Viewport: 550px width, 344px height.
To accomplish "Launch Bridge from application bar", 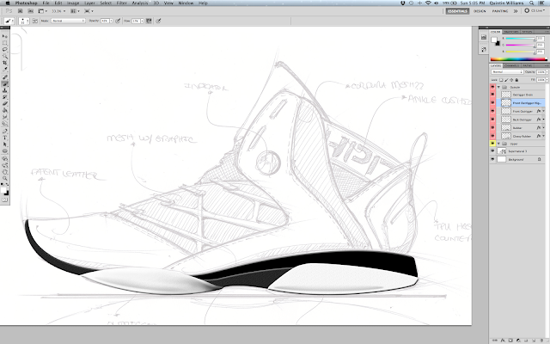I will coord(20,11).
